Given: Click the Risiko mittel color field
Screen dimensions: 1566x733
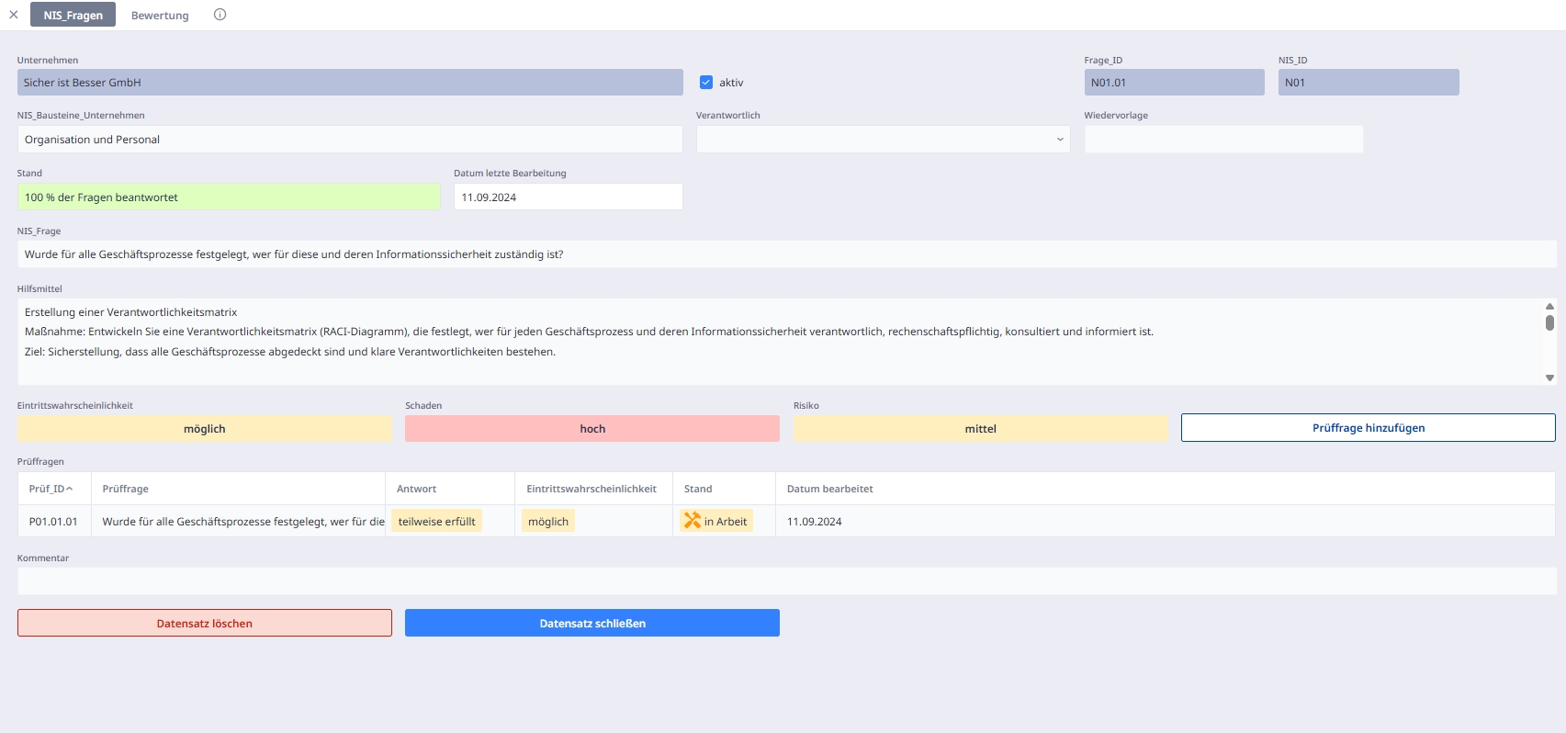Looking at the screenshot, I should (980, 429).
